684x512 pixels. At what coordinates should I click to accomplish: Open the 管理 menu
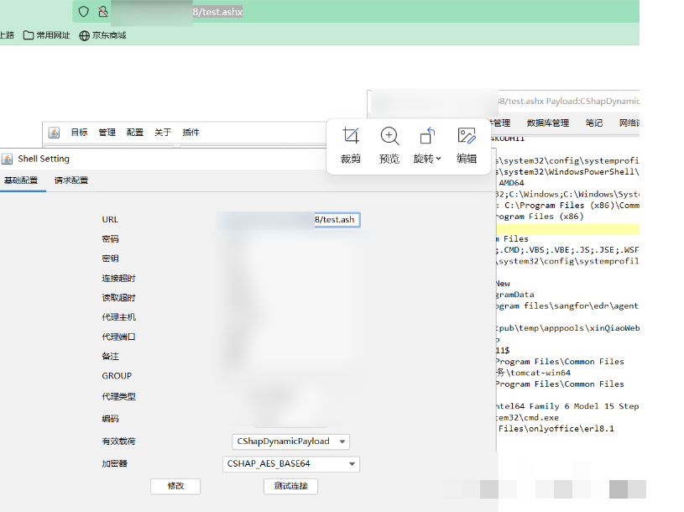pos(107,132)
